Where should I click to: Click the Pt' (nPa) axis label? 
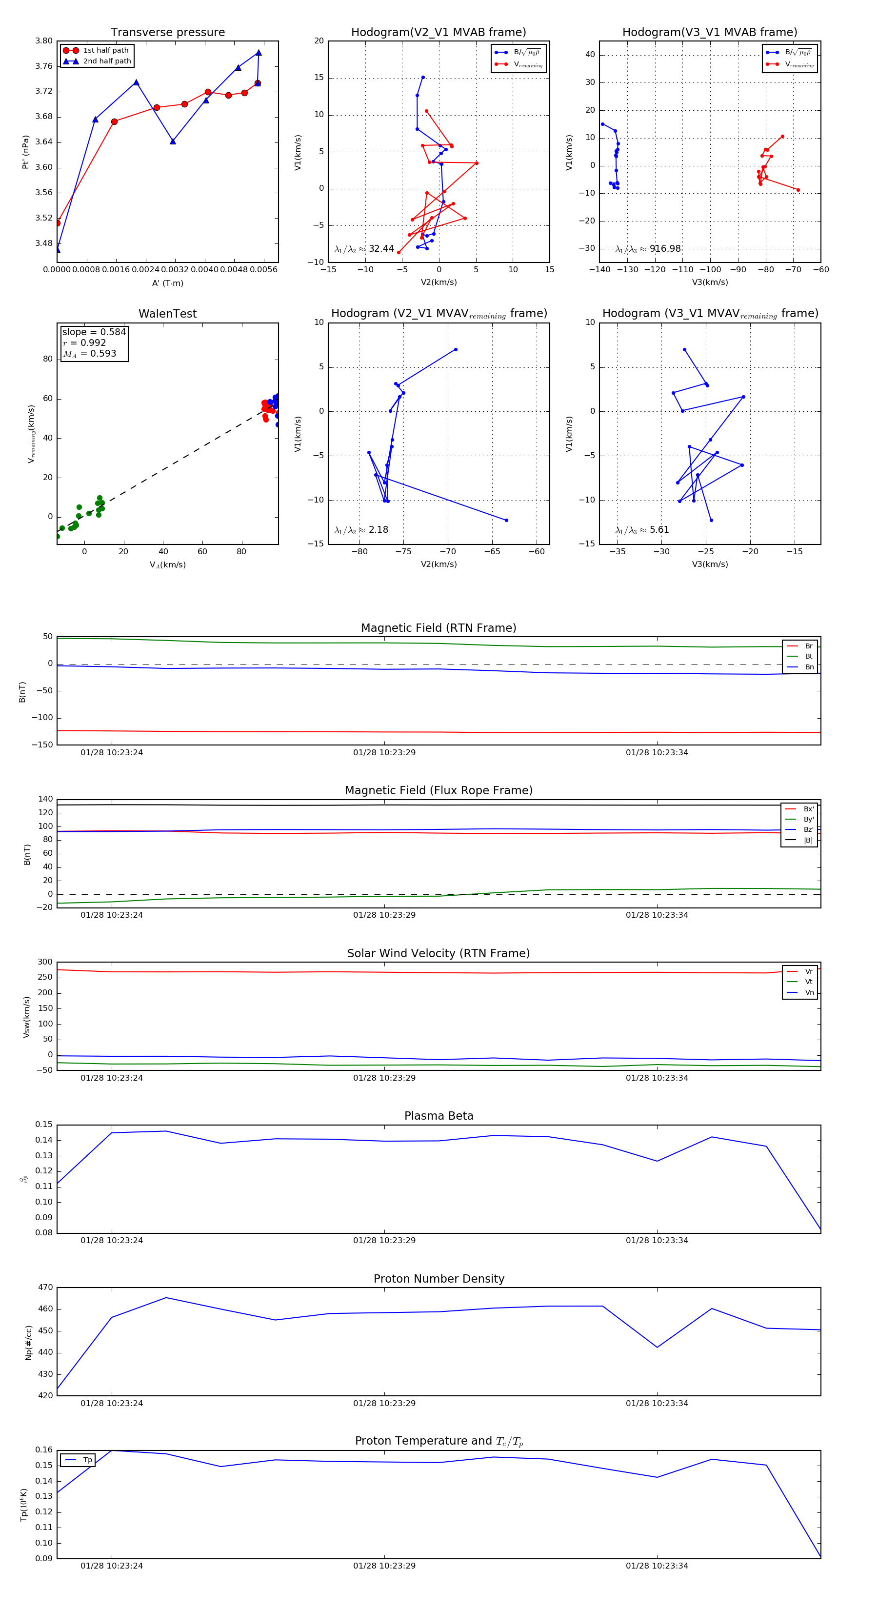point(26,152)
